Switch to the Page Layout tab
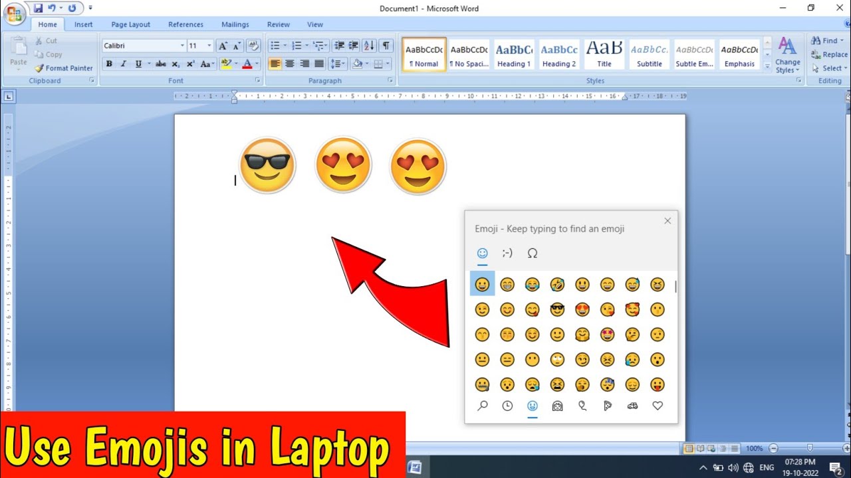The image size is (851, 478). pos(130,25)
